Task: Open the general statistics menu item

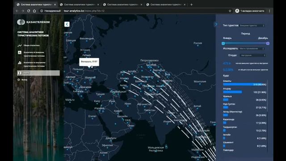Action: point(31,45)
